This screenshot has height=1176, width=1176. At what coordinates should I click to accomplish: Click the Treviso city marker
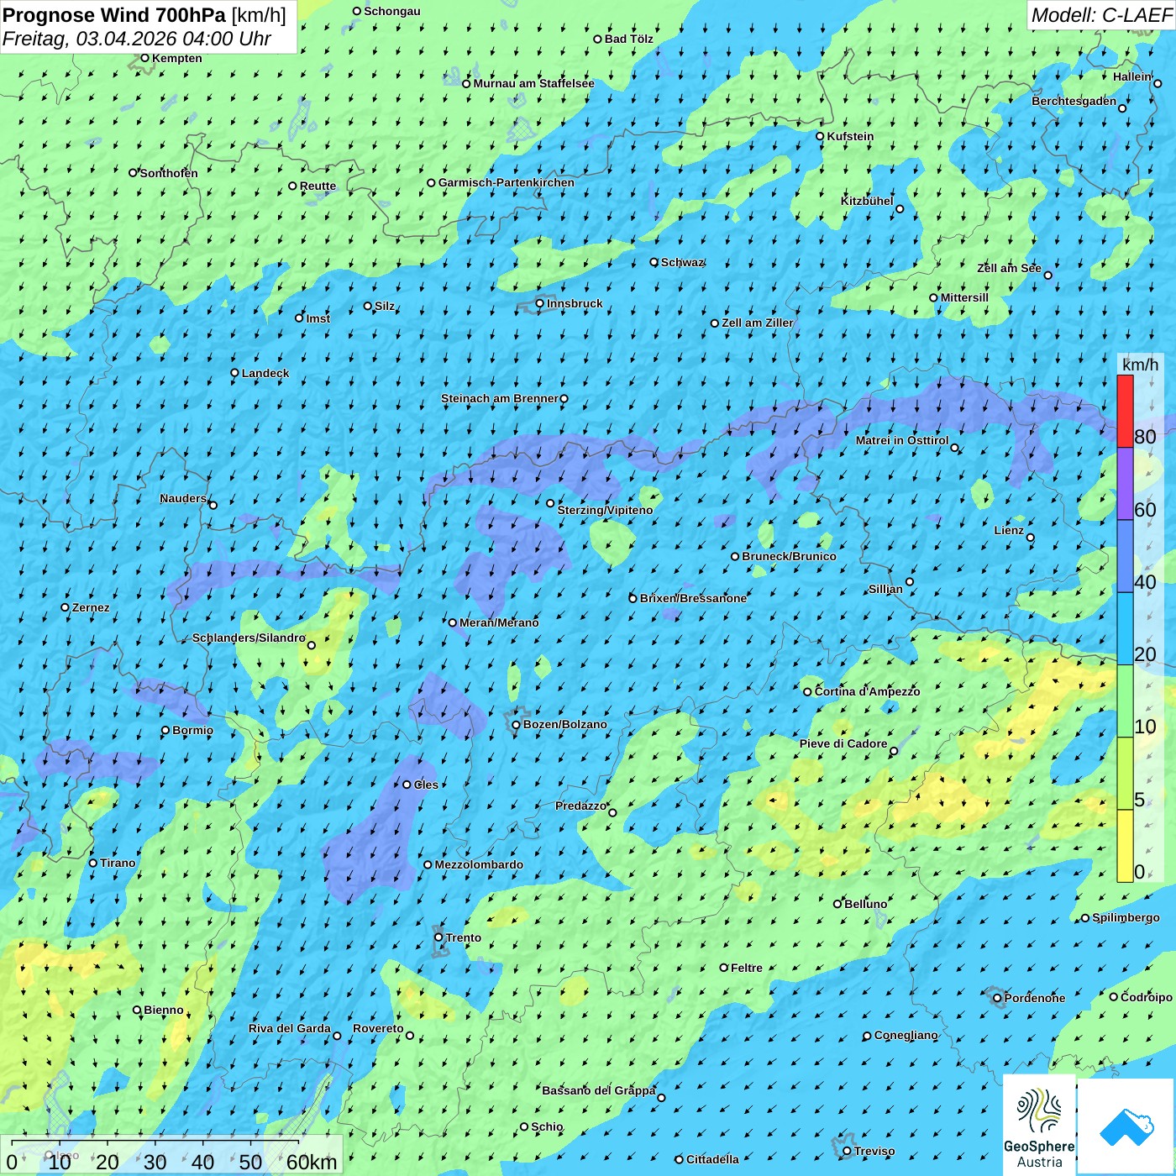click(x=847, y=1151)
